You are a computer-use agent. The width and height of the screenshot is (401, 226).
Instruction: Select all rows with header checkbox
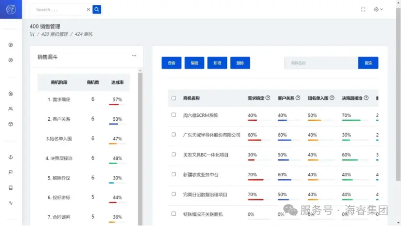click(174, 98)
